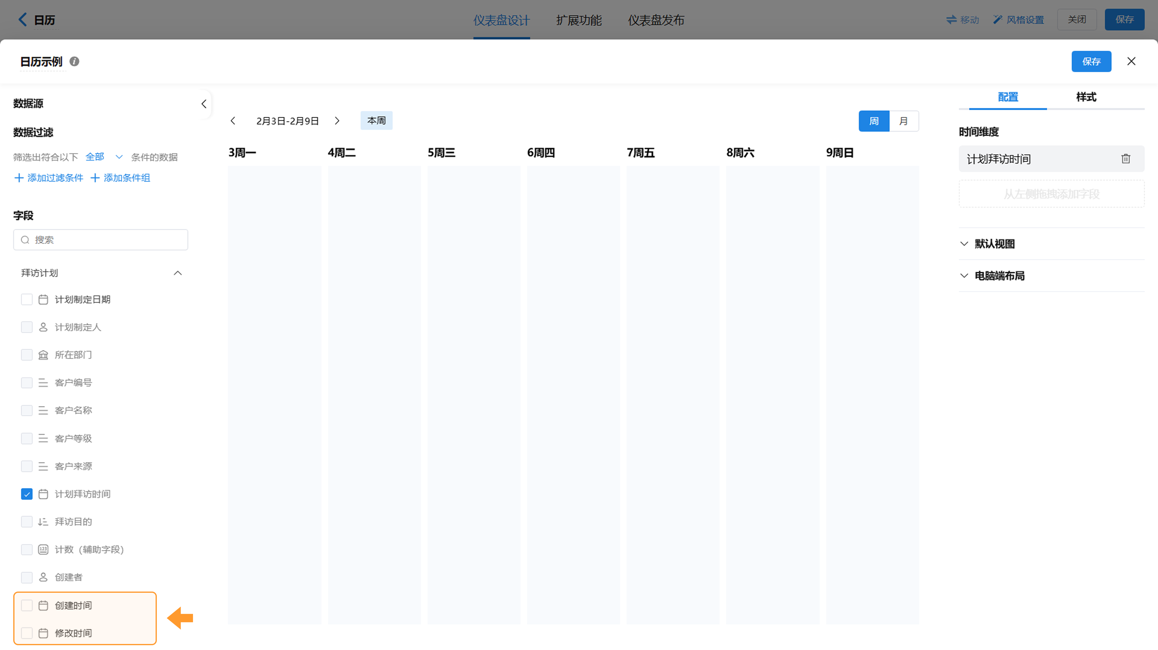
Task: Check the 所在部门 checkbox
Action: pyautogui.click(x=27, y=355)
